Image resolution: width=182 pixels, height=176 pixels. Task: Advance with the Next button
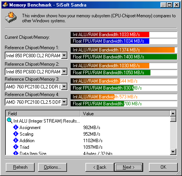click(x=129, y=167)
